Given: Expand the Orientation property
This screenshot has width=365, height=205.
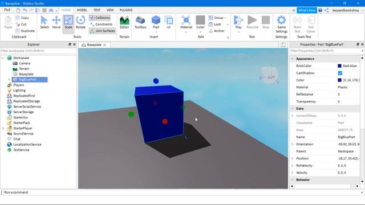Looking at the screenshot, I should point(293,144).
